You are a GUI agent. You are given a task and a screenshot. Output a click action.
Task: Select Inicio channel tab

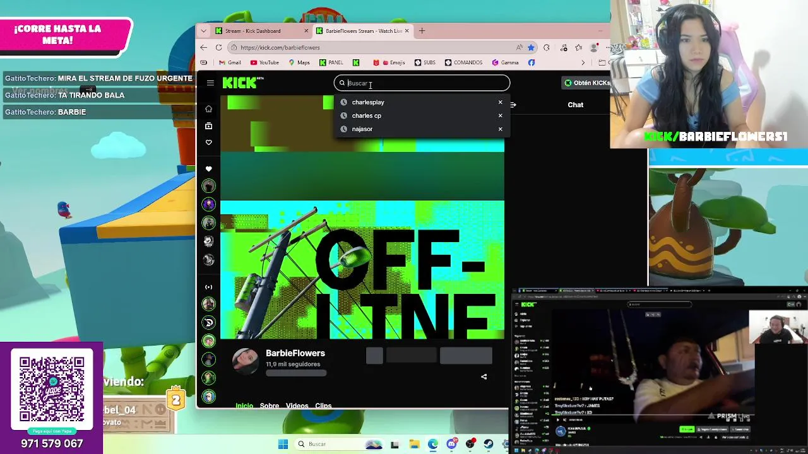point(244,405)
